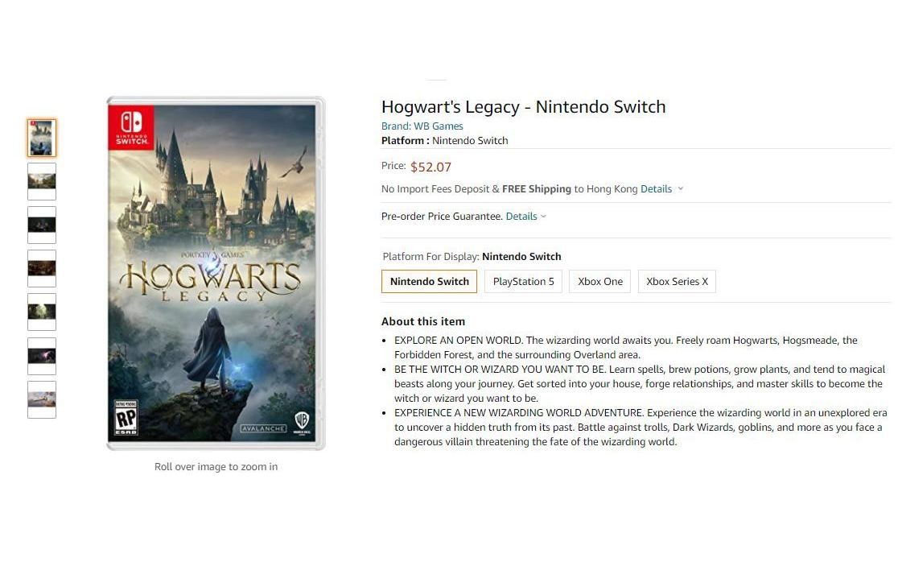Select the third screenshot thumbnail
Viewport: 898px width, 562px height.
point(42,225)
